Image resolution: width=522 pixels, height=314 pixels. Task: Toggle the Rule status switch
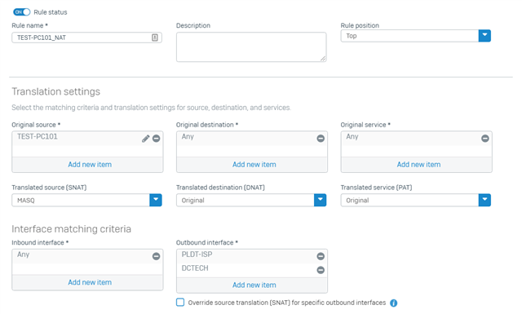pyautogui.click(x=22, y=12)
